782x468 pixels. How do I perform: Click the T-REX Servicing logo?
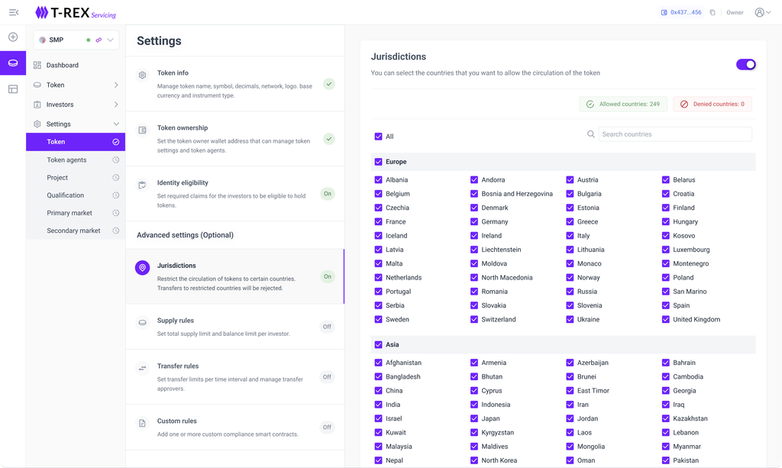point(76,13)
